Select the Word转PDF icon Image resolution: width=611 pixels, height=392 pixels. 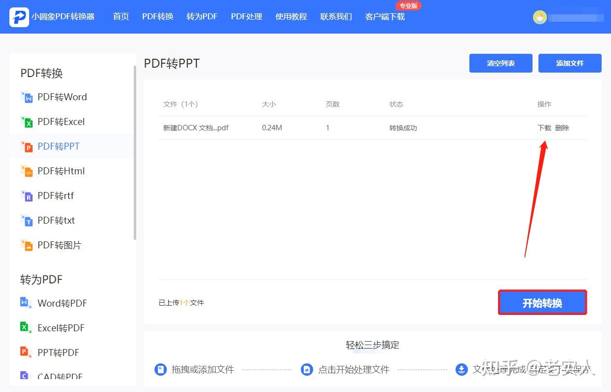coord(26,303)
